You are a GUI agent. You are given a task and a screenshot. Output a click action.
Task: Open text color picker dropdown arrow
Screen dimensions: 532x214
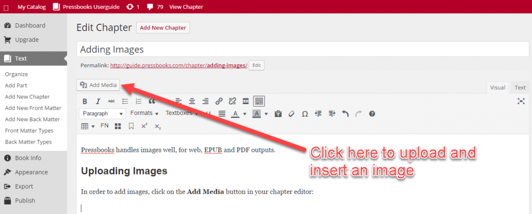245,114
